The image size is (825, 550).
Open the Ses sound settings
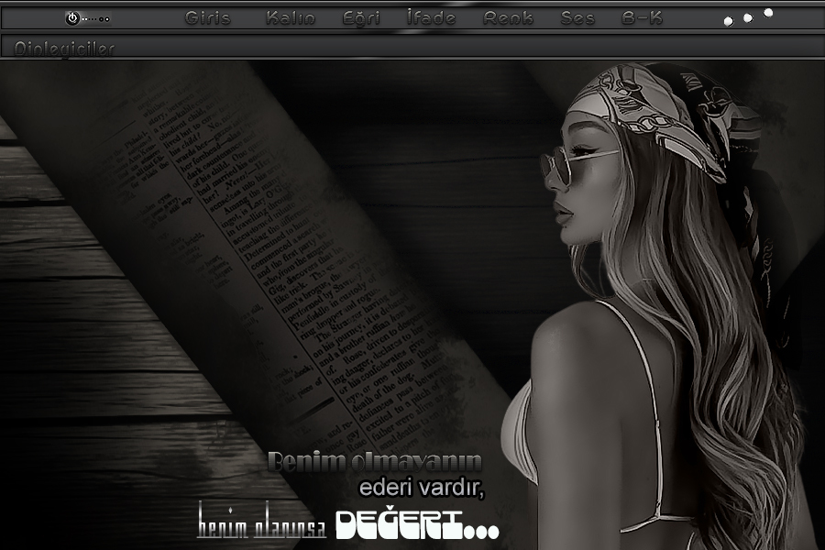pos(577,18)
